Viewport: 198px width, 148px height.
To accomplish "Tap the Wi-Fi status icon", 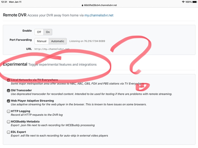I will point(183,2).
